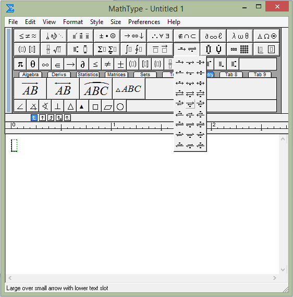Screen dimensions: 293x297
Task: Open the uppercase Greek palette (Λ Ω)
Action: click(x=266, y=35)
